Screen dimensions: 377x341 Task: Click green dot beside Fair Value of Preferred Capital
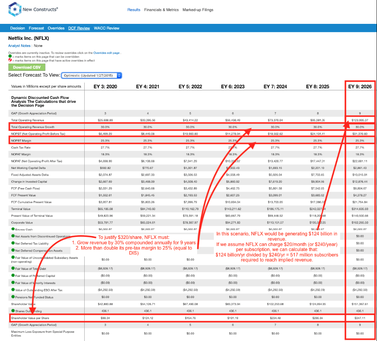[x=13, y=275]
